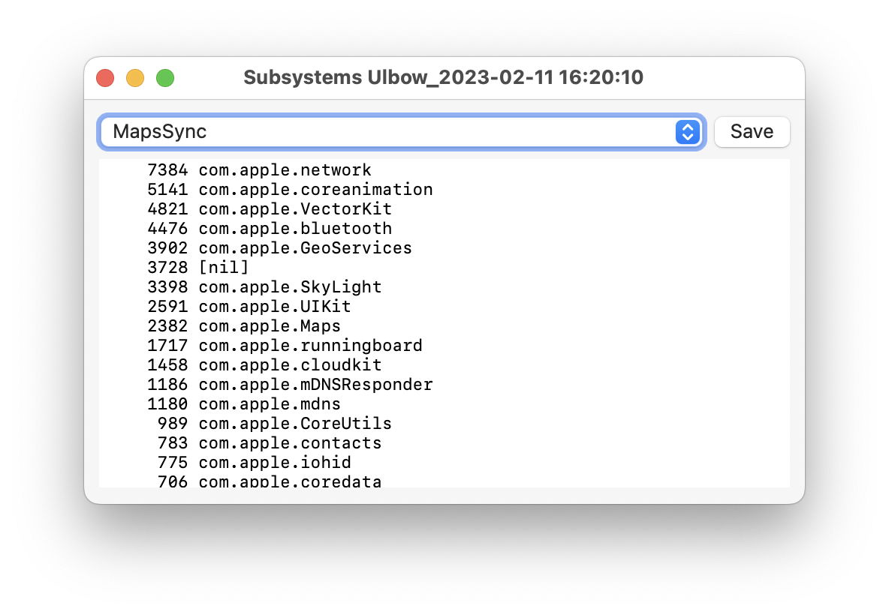This screenshot has width=889, height=615.
Task: Click the com.apple.UIKit entry
Action: [274, 307]
